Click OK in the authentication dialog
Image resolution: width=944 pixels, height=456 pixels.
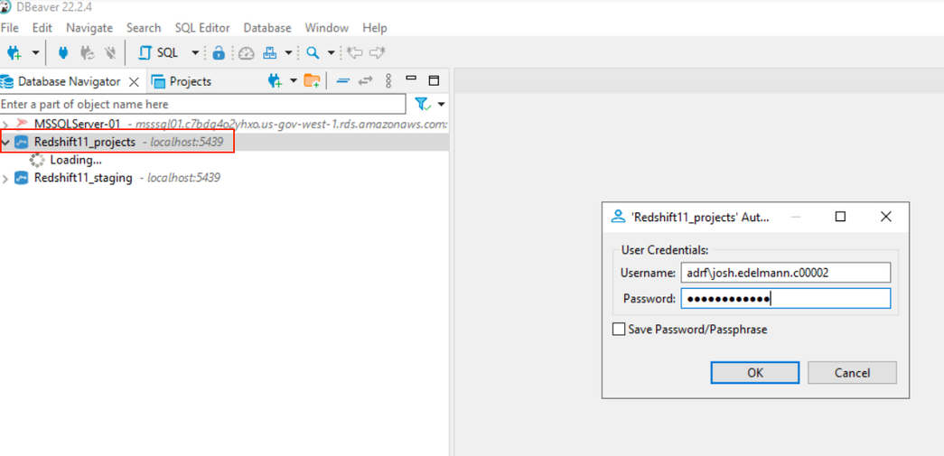[x=755, y=372]
